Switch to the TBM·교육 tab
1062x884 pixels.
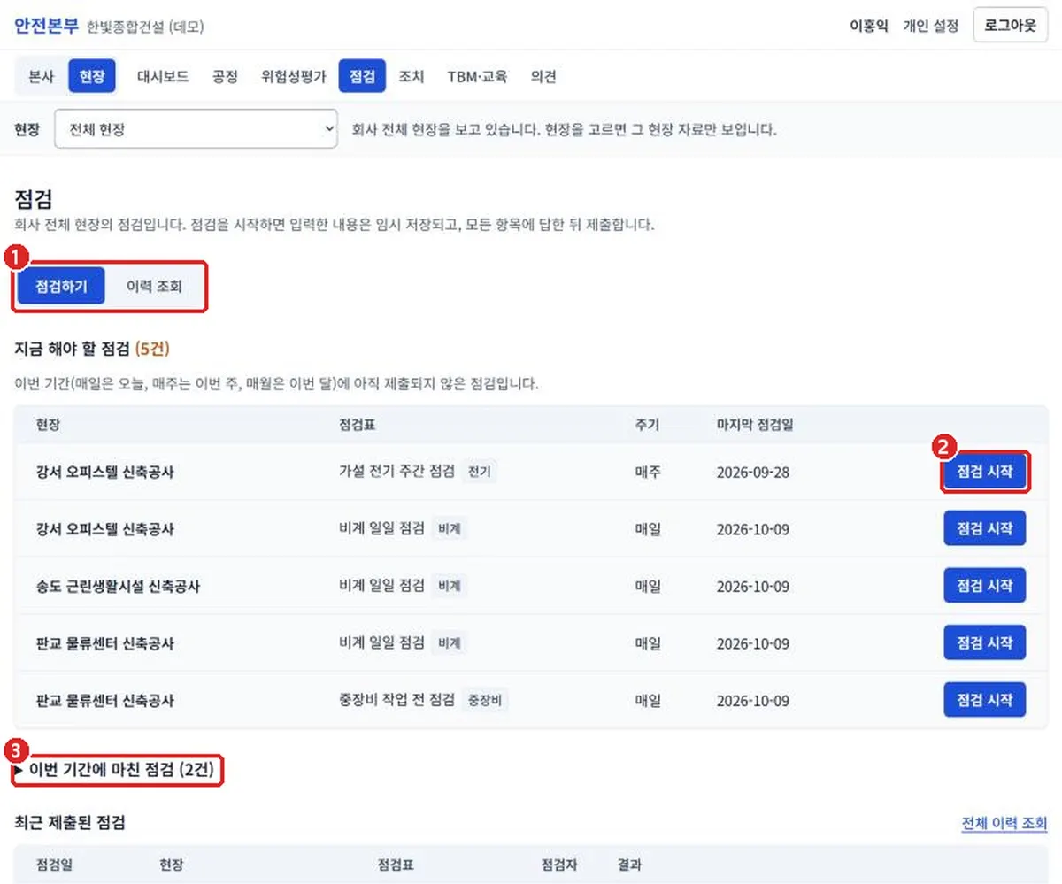click(x=477, y=77)
